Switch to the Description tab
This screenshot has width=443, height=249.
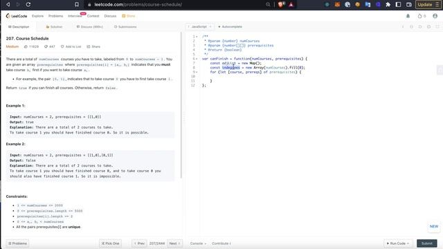tap(19, 27)
